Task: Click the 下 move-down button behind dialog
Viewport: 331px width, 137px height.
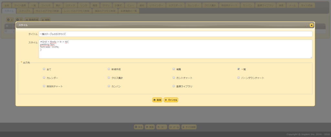Action: (x=19, y=20)
